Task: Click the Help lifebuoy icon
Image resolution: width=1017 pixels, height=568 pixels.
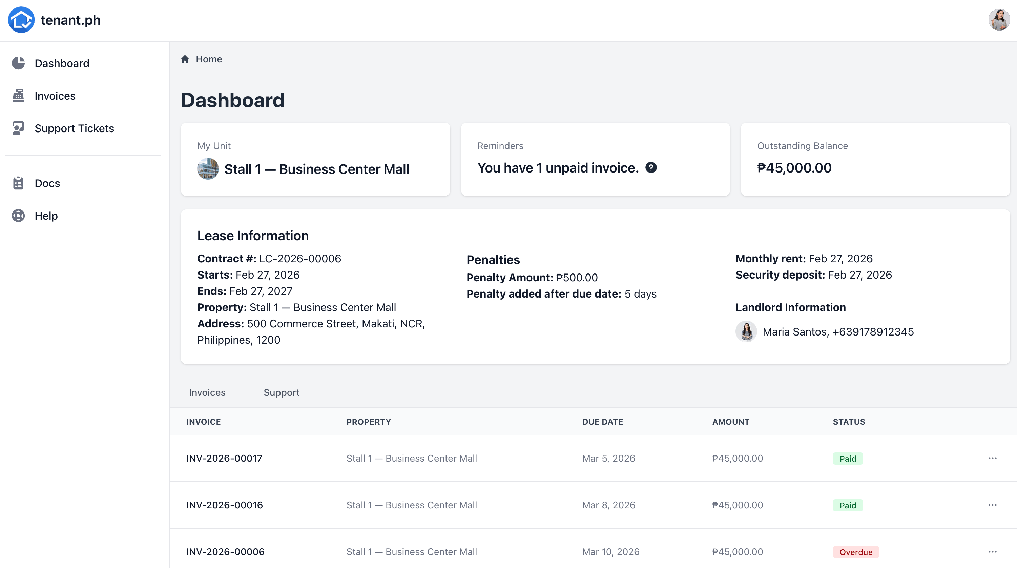Action: [x=18, y=216]
